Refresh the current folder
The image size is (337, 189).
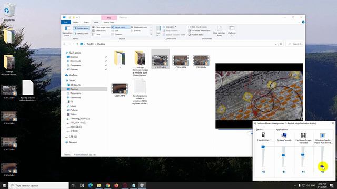coord(281,44)
